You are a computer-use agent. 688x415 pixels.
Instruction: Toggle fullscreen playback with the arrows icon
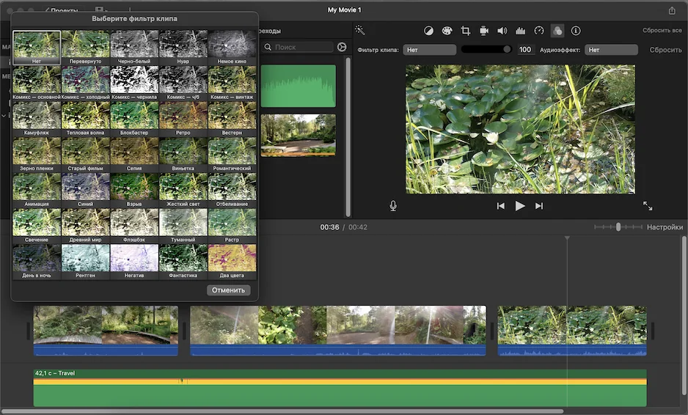(648, 206)
